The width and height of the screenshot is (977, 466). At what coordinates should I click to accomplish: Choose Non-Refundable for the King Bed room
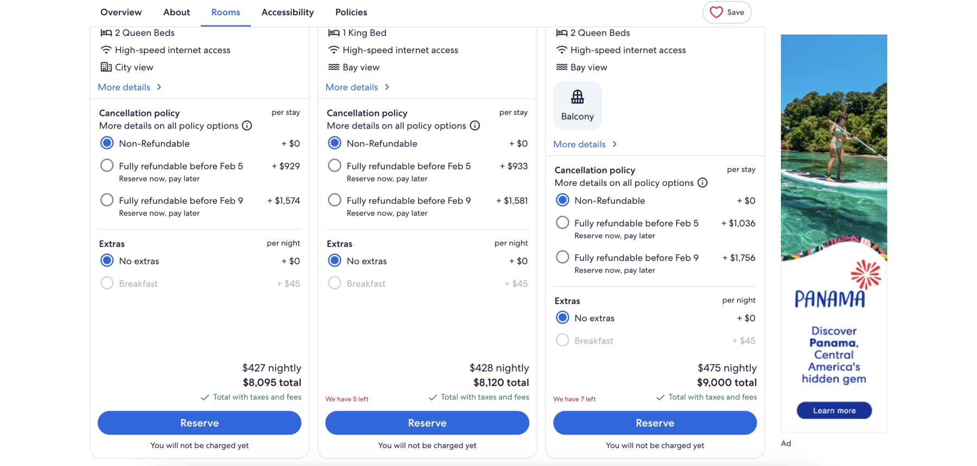click(x=334, y=143)
